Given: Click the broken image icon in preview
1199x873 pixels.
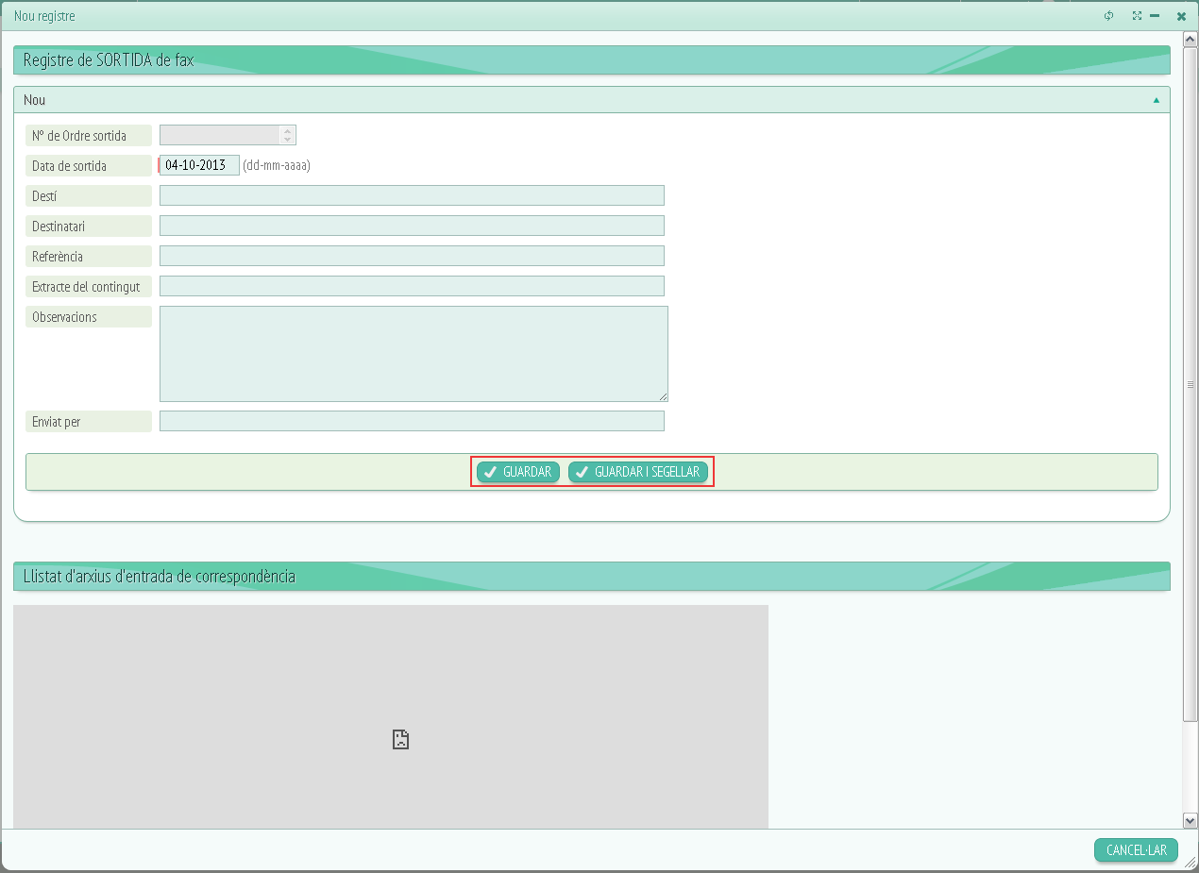Looking at the screenshot, I should (400, 740).
